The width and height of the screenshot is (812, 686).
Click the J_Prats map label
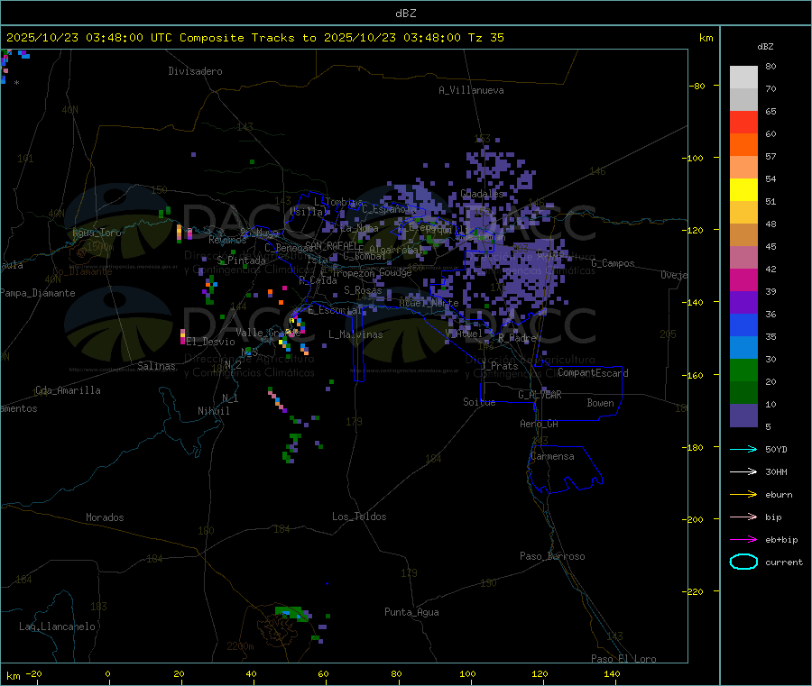(499, 366)
